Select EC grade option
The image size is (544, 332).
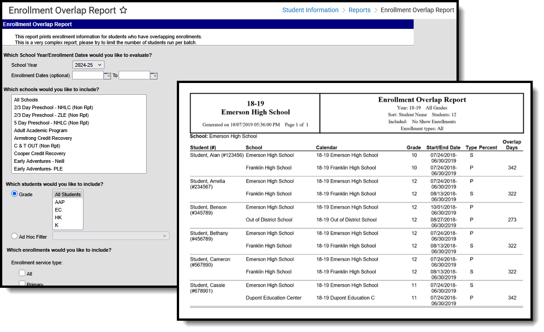(x=68, y=210)
